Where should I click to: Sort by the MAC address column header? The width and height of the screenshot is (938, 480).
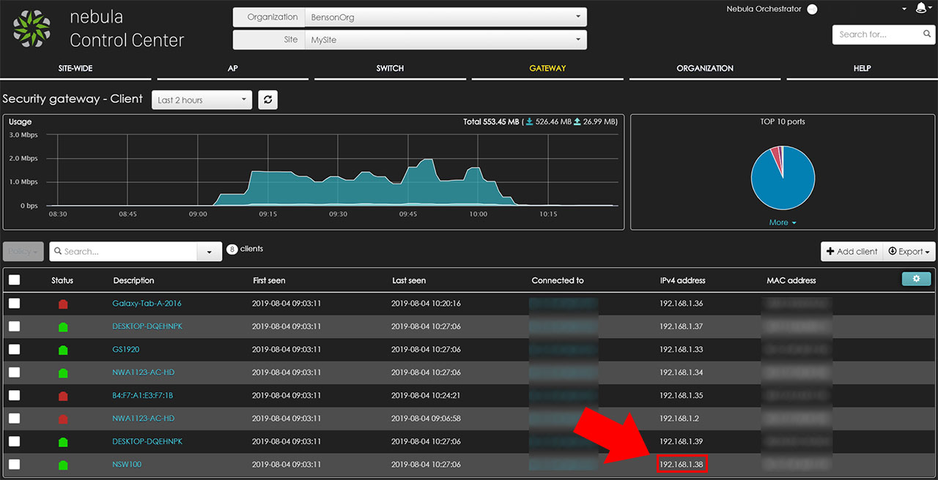click(791, 280)
